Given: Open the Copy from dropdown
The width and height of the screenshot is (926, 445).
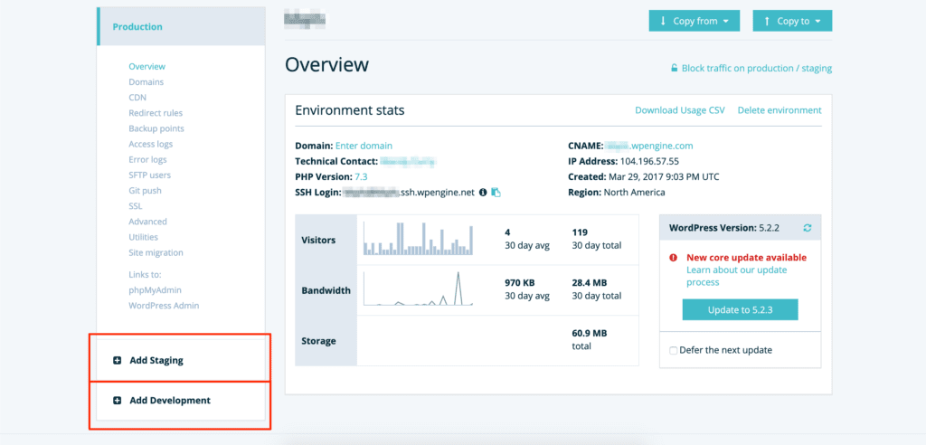Looking at the screenshot, I should point(694,21).
